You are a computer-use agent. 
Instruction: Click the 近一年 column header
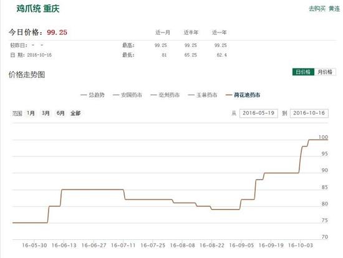click(219, 32)
